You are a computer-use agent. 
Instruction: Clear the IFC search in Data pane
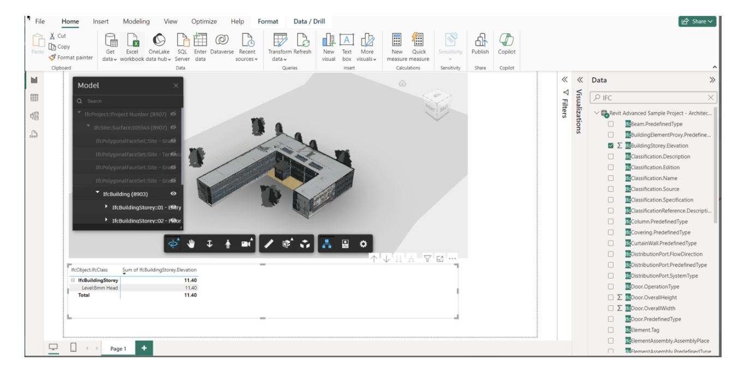[x=710, y=98]
